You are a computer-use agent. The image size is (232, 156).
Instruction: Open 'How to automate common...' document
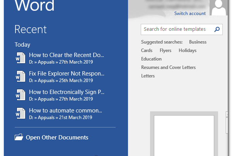click(x=65, y=111)
